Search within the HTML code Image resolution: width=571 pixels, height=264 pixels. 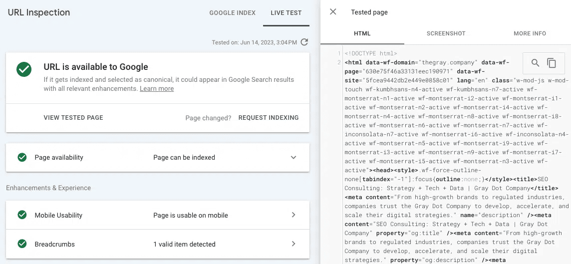point(535,63)
